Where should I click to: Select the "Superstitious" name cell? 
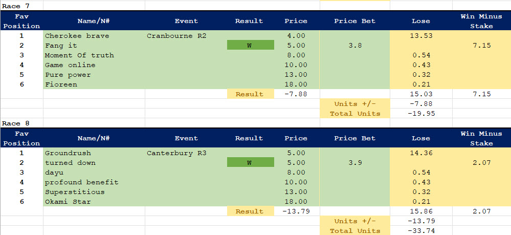[x=75, y=192]
